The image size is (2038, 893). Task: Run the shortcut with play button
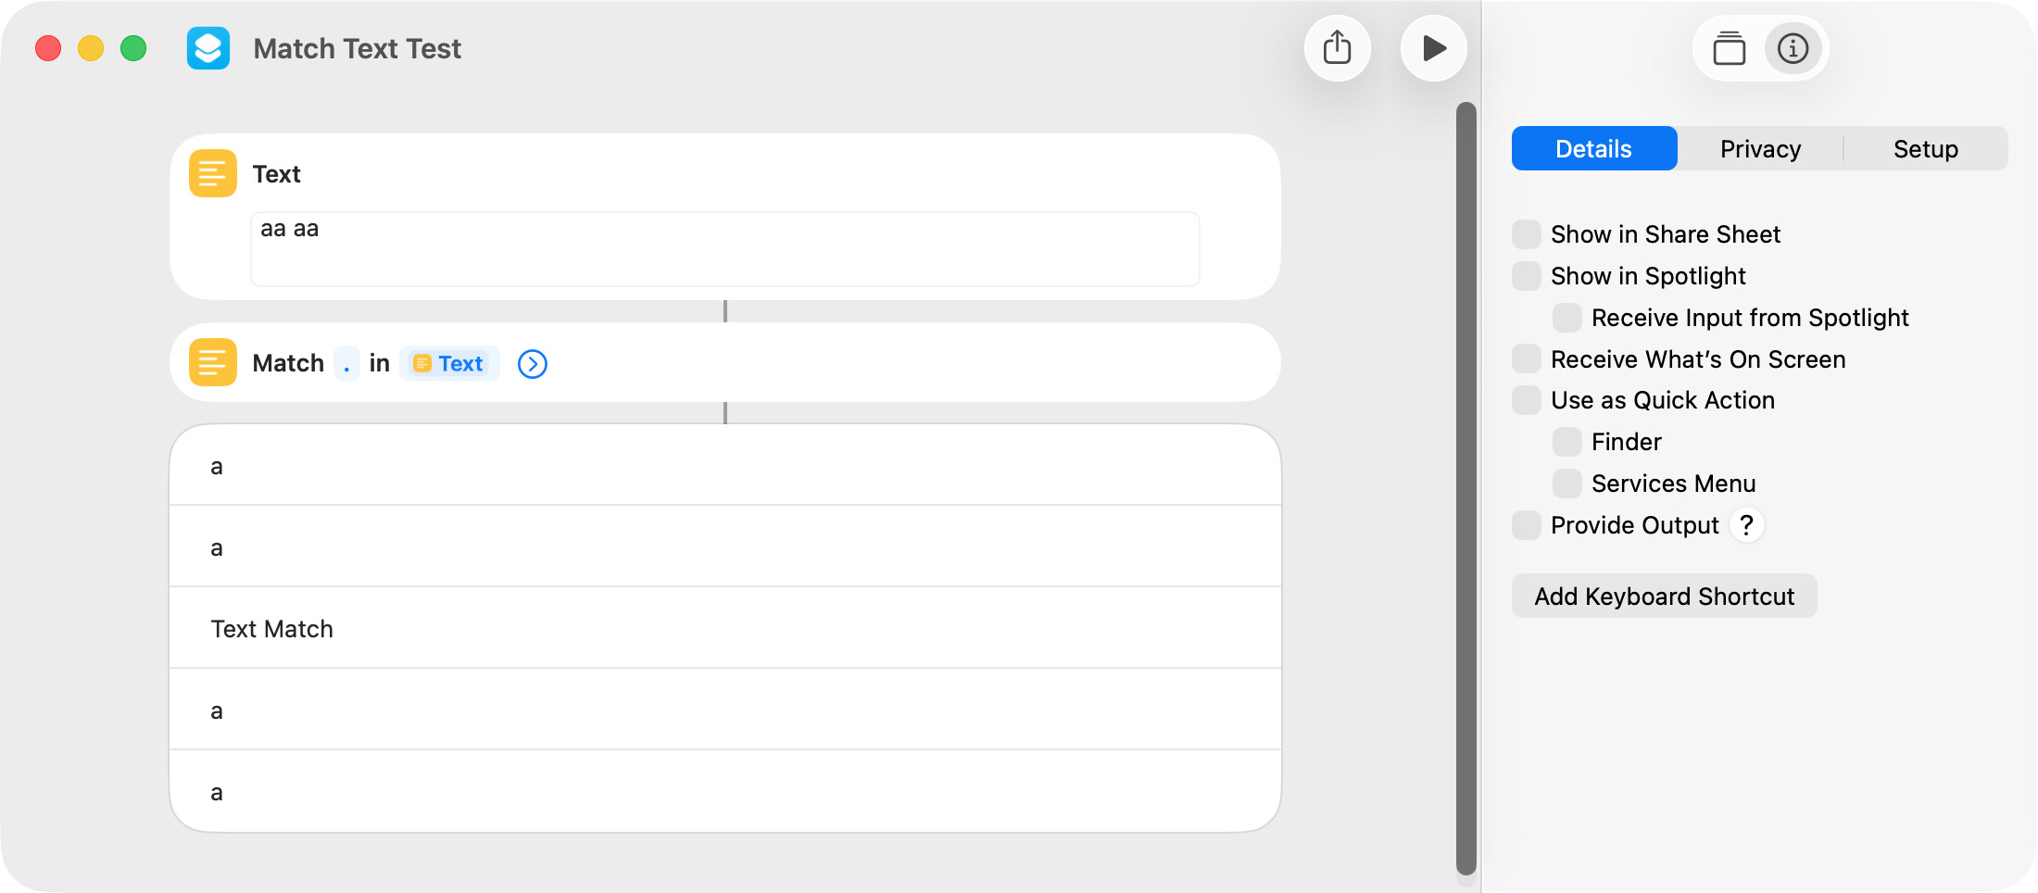[1433, 48]
